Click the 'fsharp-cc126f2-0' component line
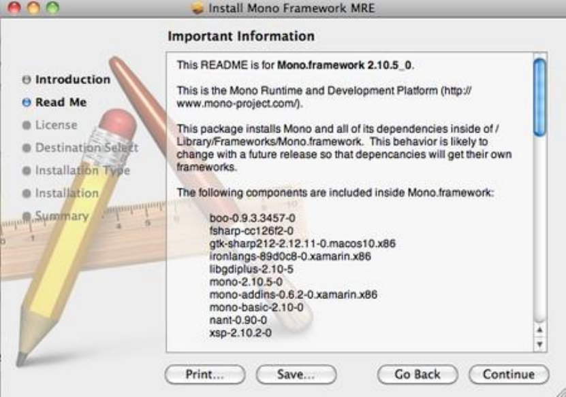Screen dimensions: 566x397 [251, 230]
